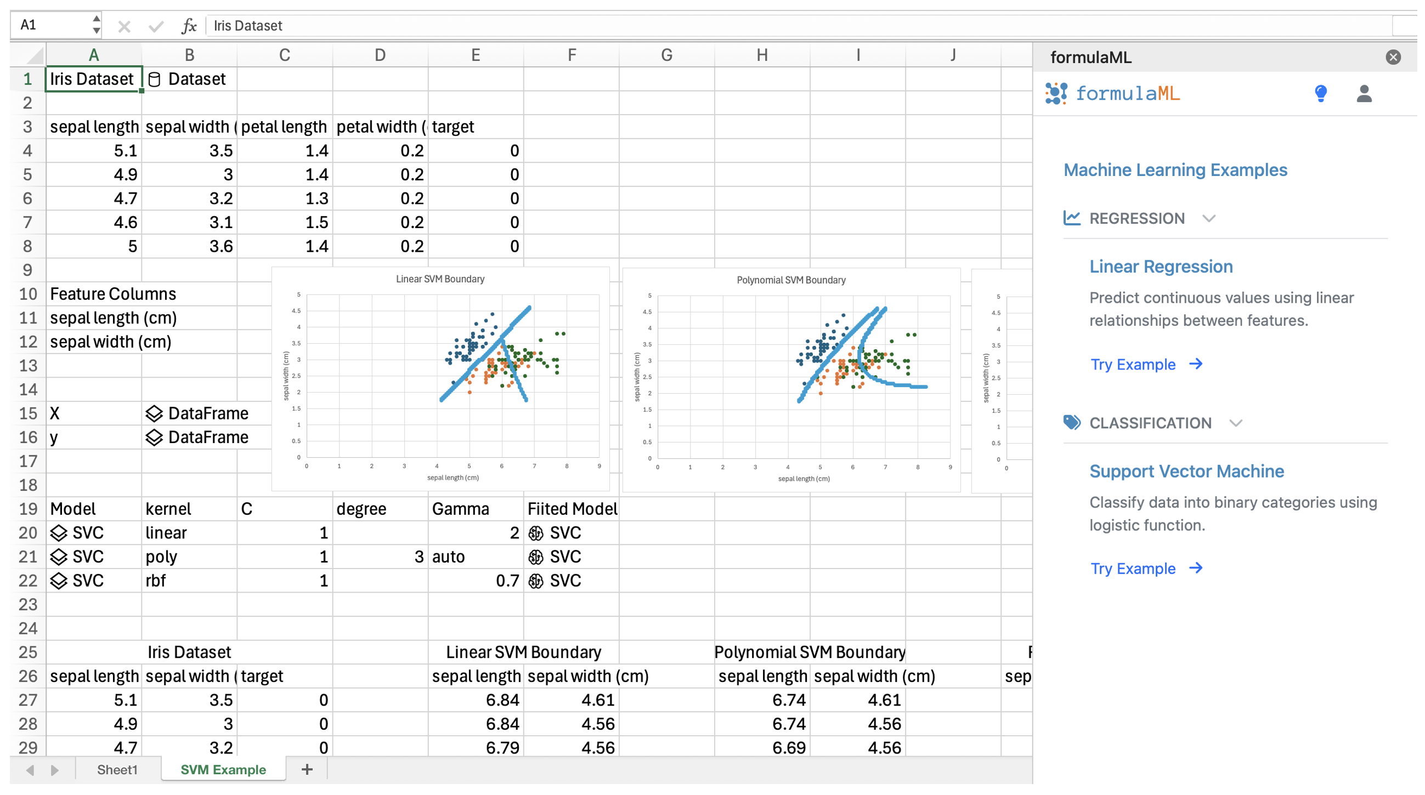The image size is (1425, 795).
Task: Select the SVM Example sheet tab
Action: coord(223,769)
